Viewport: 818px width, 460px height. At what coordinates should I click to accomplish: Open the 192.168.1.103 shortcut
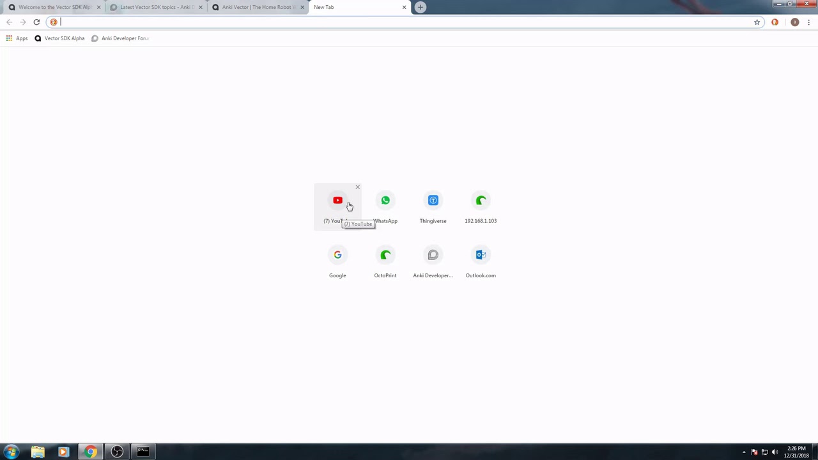[481, 206]
